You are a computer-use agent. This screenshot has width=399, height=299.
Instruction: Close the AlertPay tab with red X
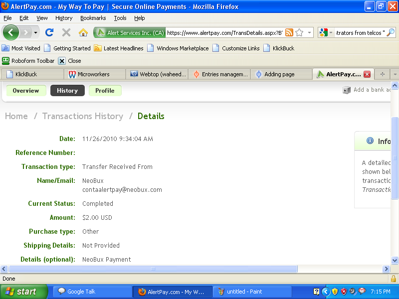tap(367, 74)
